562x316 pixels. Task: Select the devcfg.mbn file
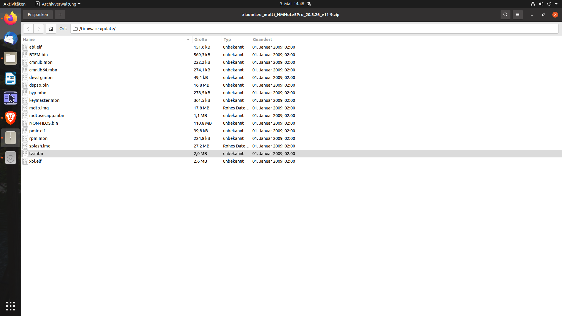[x=292, y=78]
